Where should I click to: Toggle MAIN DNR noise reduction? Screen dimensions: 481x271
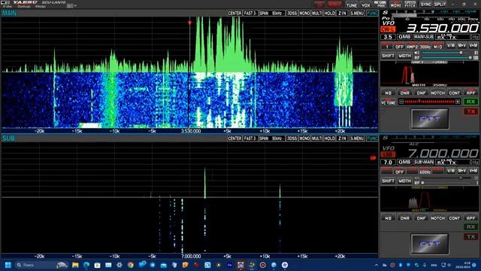[404, 93]
